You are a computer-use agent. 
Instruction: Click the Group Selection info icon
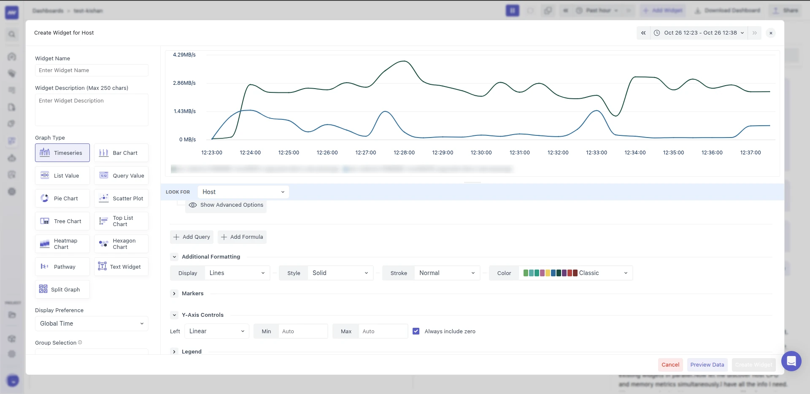pos(80,343)
